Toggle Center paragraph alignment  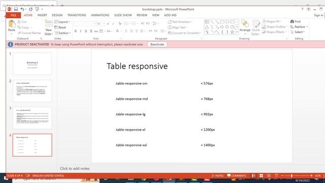tap(132, 31)
